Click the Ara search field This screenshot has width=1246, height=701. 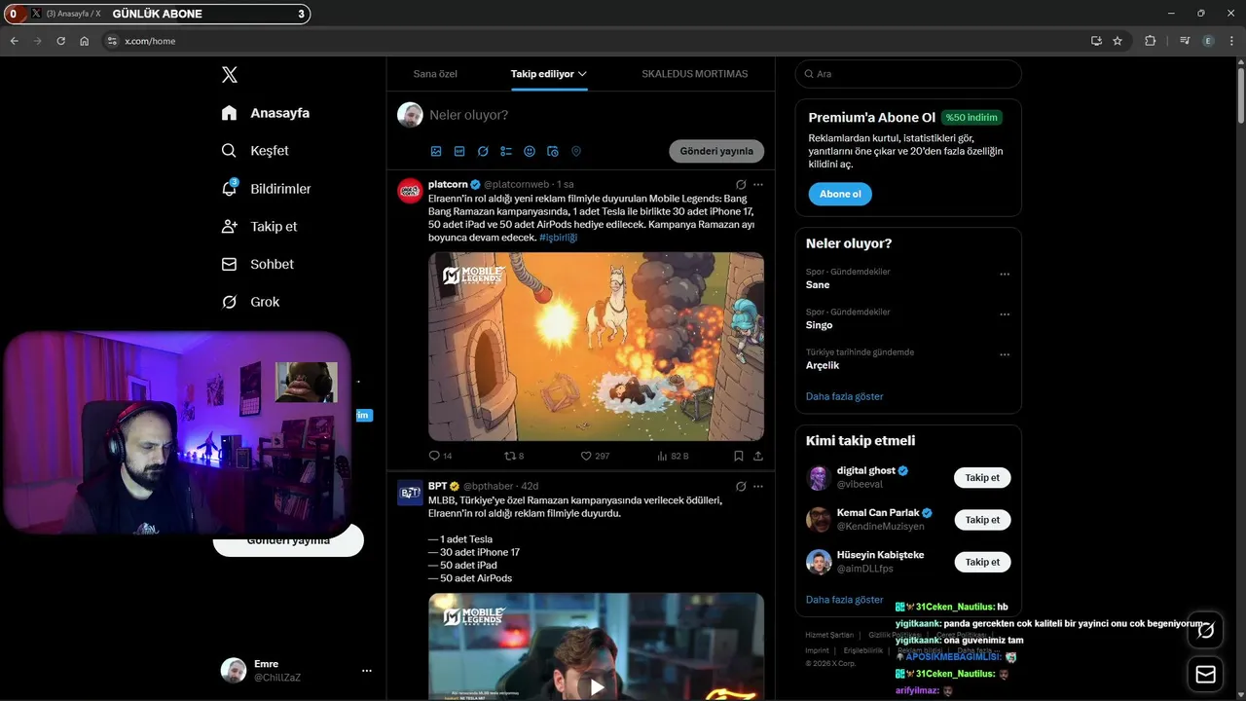click(908, 74)
